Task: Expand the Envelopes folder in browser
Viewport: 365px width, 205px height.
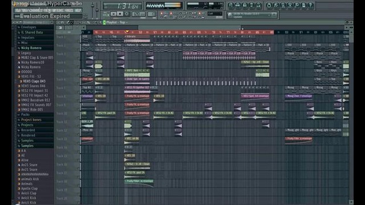Action: [x=29, y=27]
